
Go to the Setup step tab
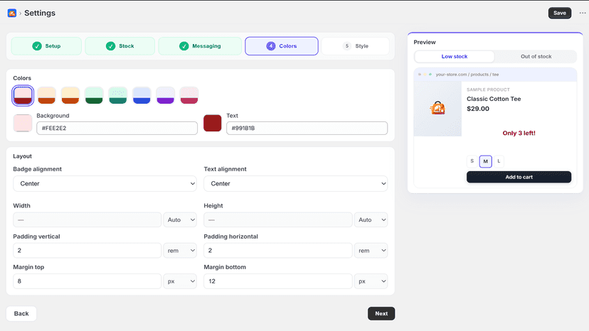pos(46,46)
